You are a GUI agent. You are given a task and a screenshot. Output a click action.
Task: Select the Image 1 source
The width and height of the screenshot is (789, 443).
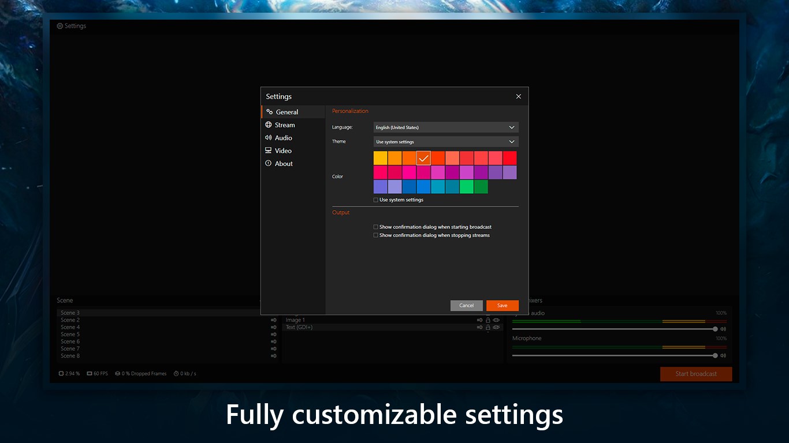(393, 320)
